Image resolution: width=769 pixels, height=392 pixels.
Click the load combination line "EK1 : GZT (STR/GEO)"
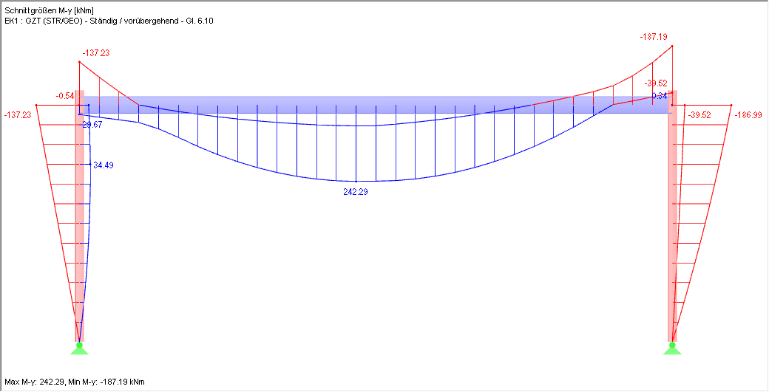coord(109,21)
